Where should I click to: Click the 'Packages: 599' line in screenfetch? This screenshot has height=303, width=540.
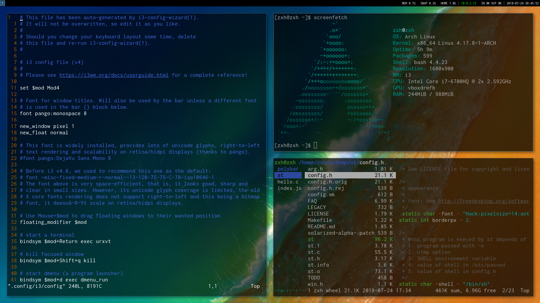click(412, 56)
